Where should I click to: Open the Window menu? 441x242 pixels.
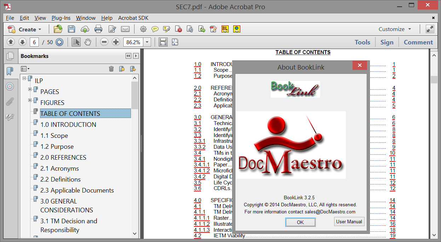coord(86,18)
